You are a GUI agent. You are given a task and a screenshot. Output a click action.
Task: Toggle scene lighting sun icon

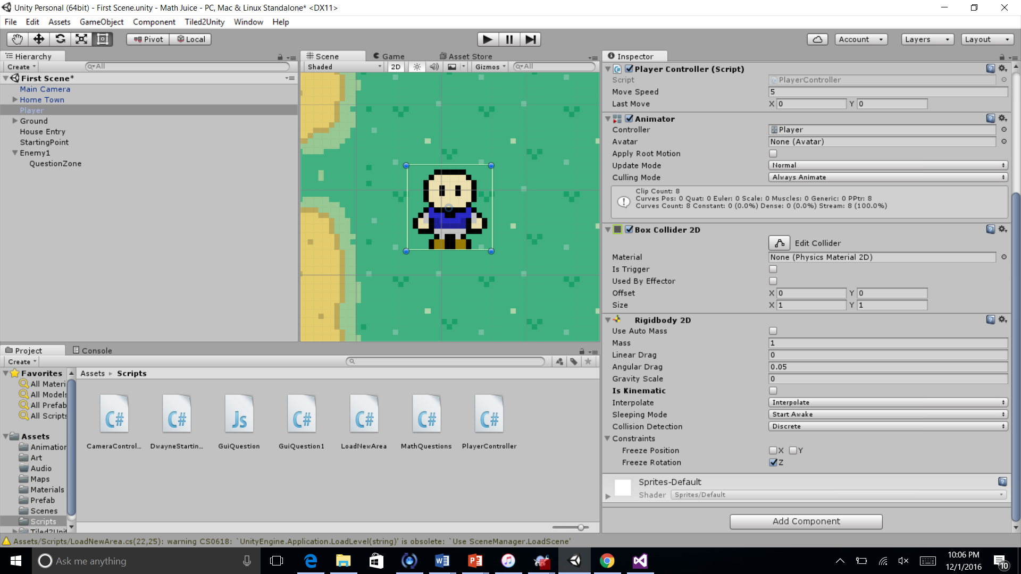[417, 67]
